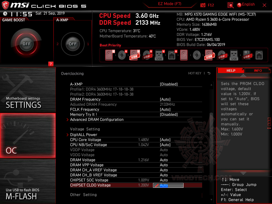Open DRAM Frequency [Auto] options

[x=165, y=99]
